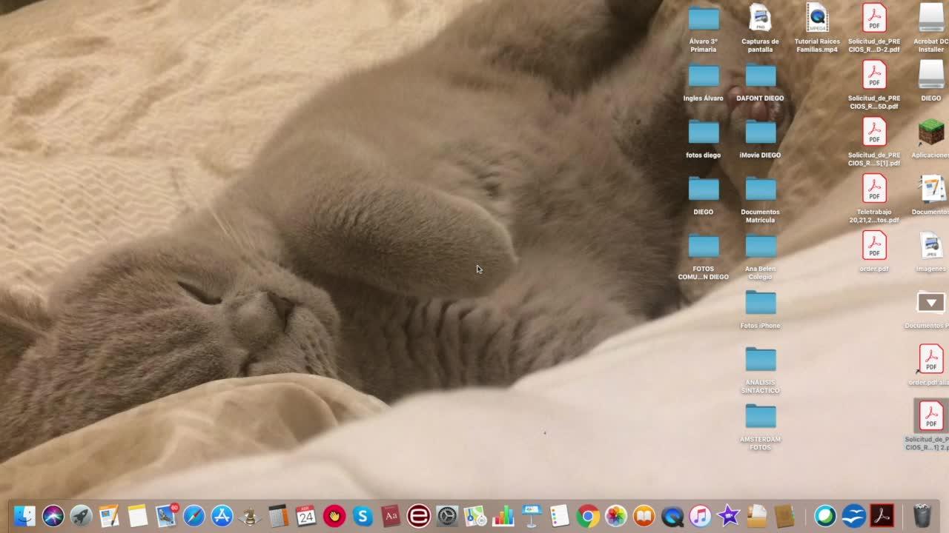
Task: Open the cardboard box archive app
Action: tap(757, 515)
